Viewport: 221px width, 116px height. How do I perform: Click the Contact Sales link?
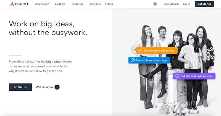[x=171, y=4]
